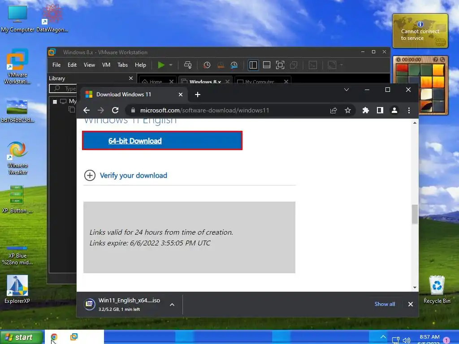Toggle VMware library sidebar view icon
Screen dimensions: 459x344
(253, 65)
